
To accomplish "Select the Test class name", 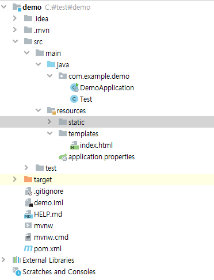I will pos(86,99).
